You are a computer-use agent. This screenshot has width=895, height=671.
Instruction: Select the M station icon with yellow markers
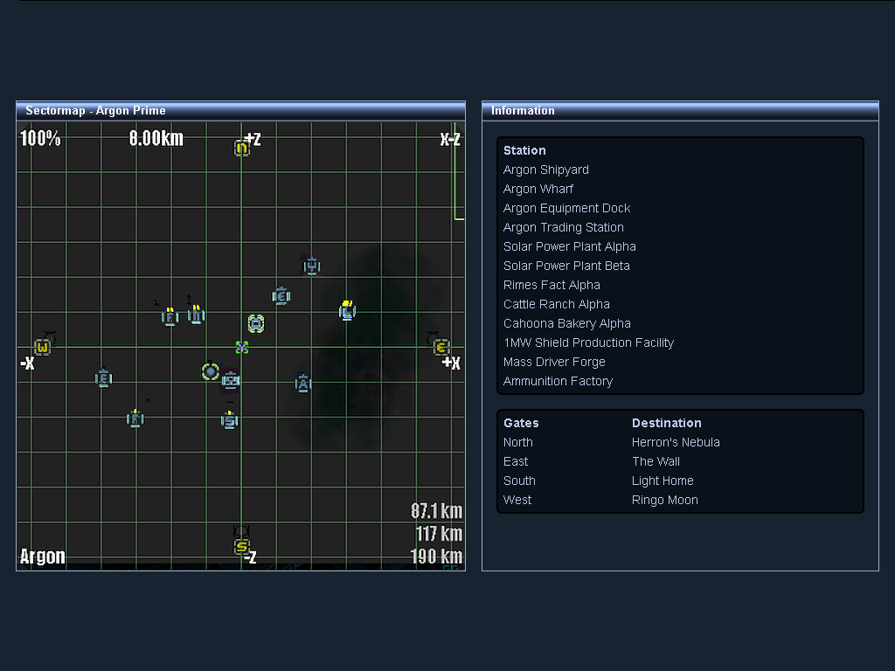[196, 315]
